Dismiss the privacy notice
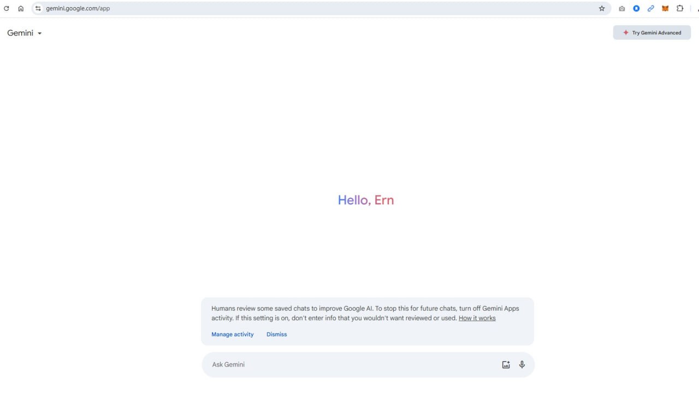 coord(276,334)
